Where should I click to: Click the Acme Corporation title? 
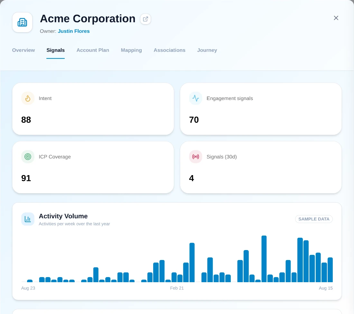(x=88, y=19)
